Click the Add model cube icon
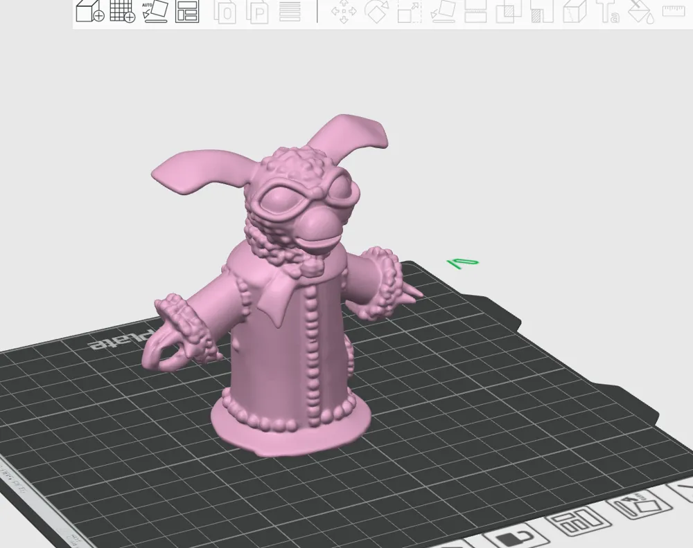Screen dimensions: 693x548 [89, 10]
